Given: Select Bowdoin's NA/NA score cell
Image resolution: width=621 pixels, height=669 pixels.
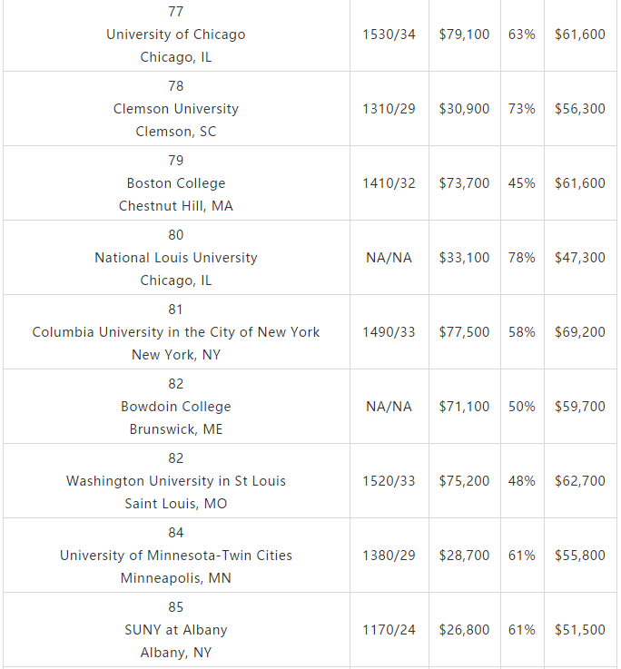Looking at the screenshot, I should click(x=389, y=407).
